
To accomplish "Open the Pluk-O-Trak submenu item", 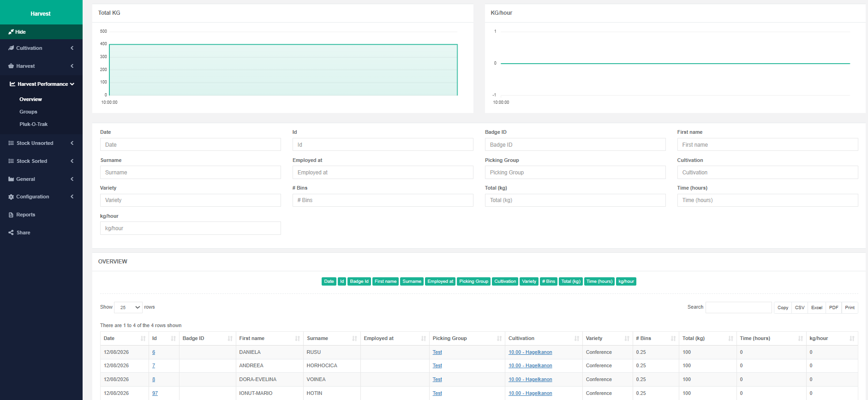I will tap(33, 124).
